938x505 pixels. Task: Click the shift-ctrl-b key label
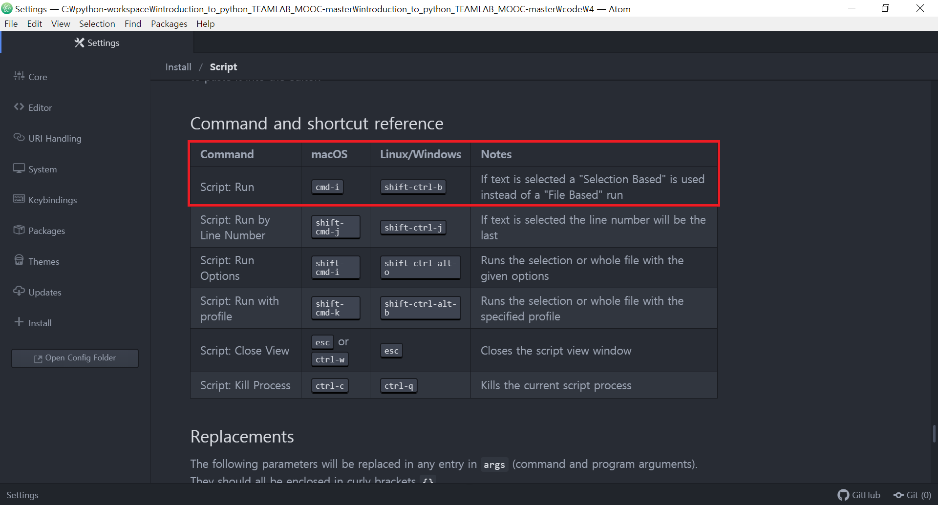pos(413,187)
